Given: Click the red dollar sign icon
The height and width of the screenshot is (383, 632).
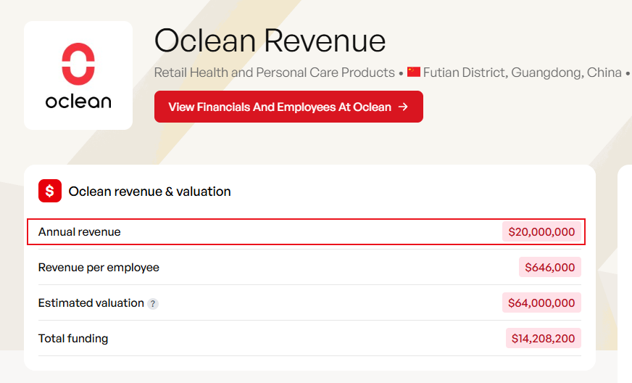Looking at the screenshot, I should point(50,191).
